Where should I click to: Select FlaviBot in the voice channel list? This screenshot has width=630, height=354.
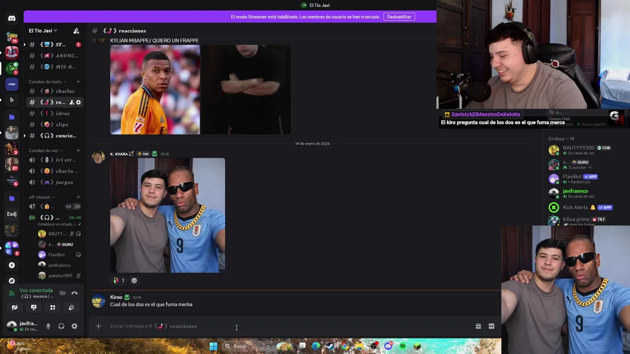(57, 255)
